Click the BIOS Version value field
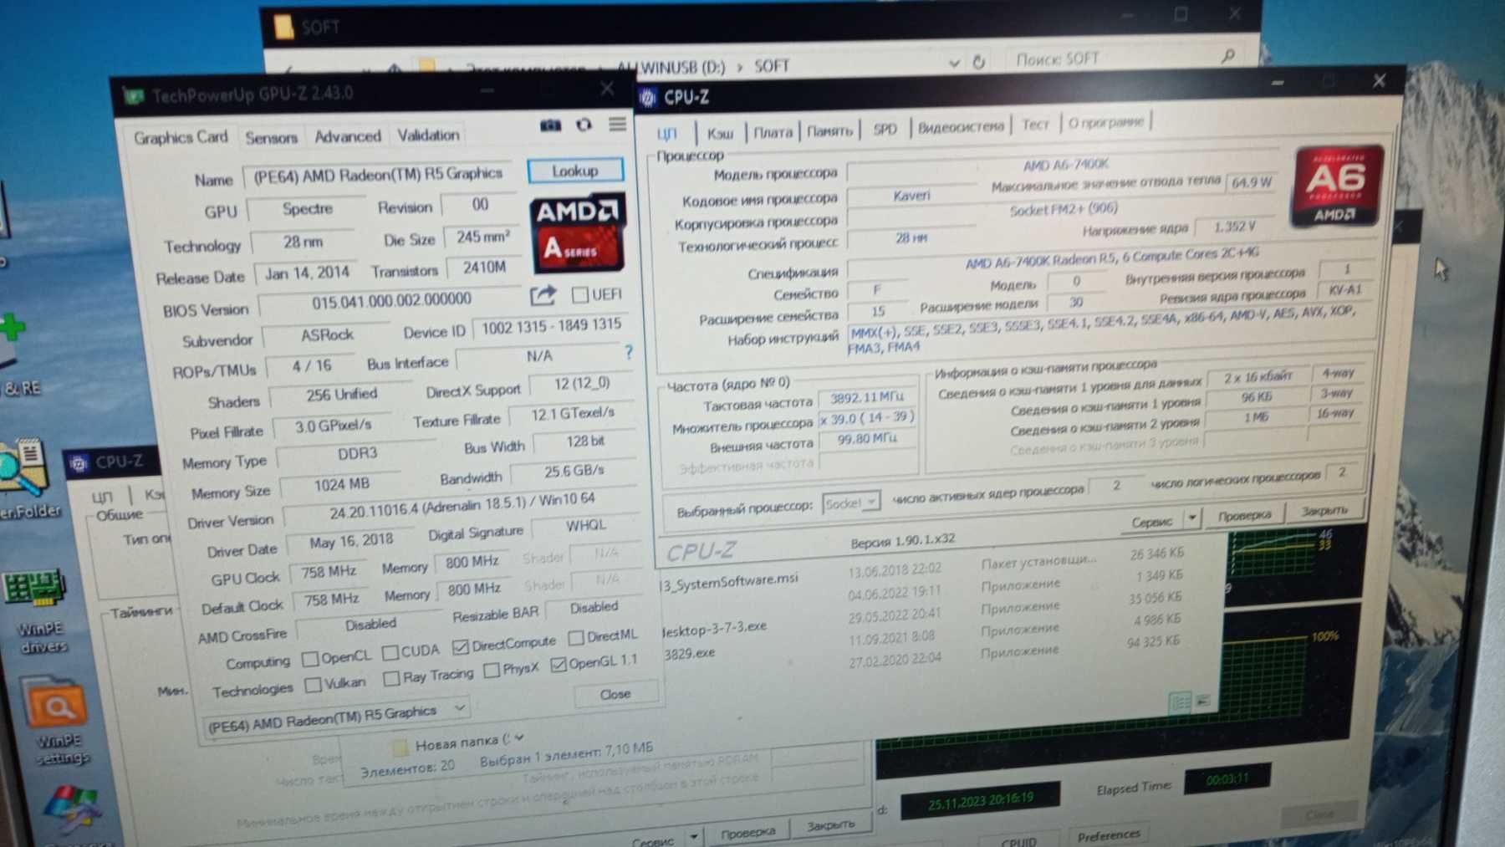The image size is (1505, 847). pos(391,300)
